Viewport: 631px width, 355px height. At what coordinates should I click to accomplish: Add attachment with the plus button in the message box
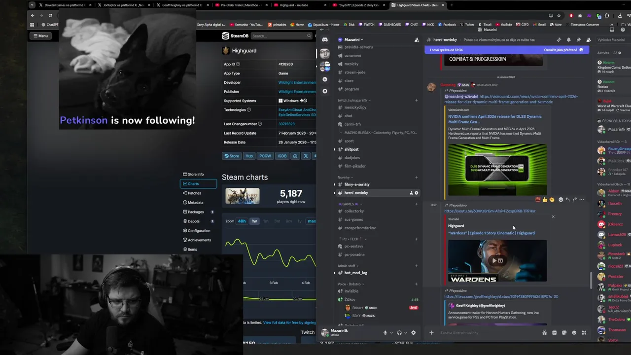[x=431, y=333]
